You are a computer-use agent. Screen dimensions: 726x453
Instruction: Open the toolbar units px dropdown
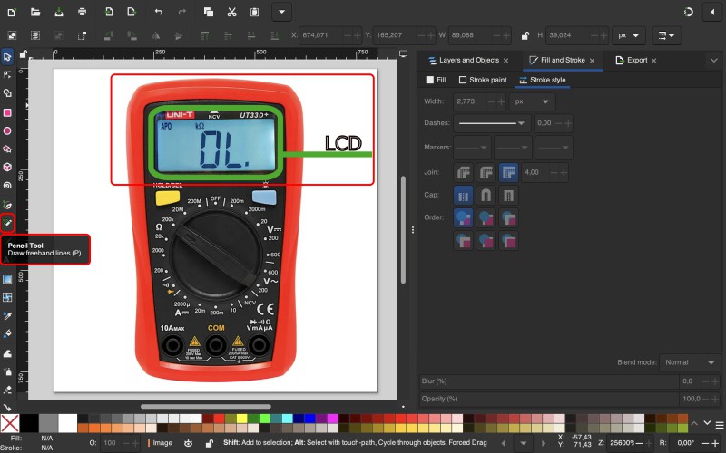pos(629,35)
